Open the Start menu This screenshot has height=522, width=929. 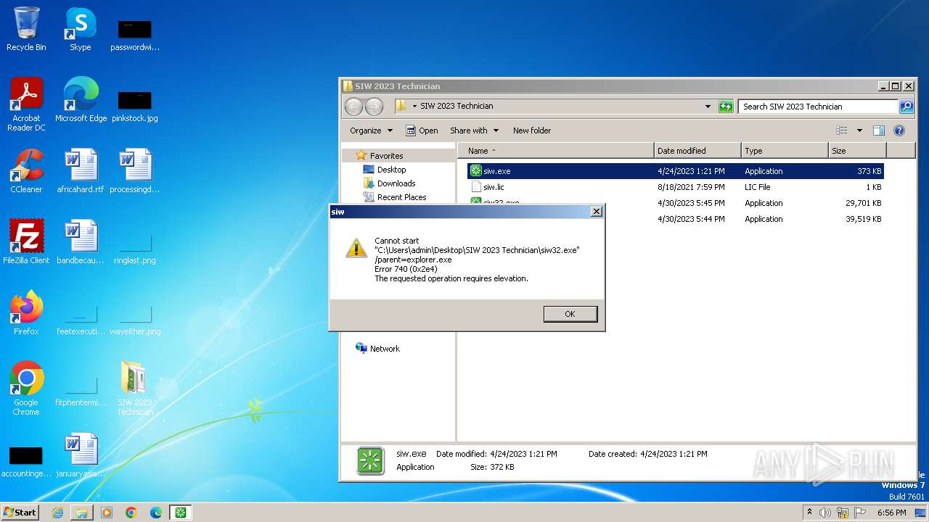(20, 512)
